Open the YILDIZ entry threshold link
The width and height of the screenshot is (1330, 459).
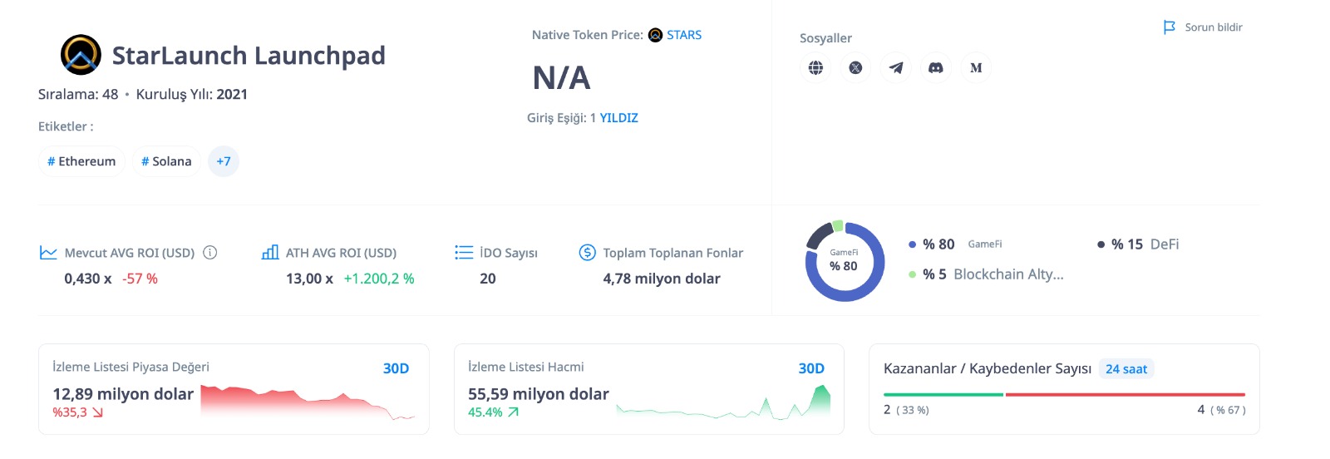(x=619, y=118)
